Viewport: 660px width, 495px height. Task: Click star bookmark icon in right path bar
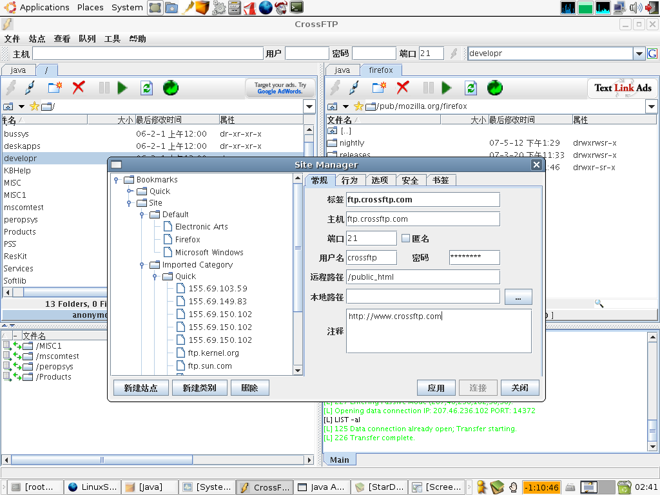(x=358, y=106)
